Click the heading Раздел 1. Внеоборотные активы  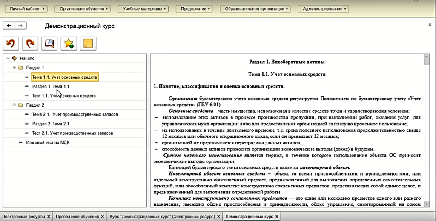coord(287,62)
